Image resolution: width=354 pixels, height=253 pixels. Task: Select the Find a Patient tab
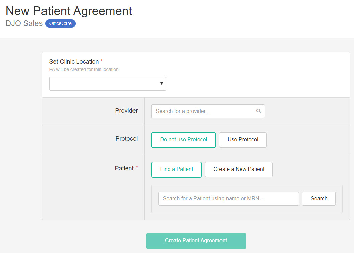[x=176, y=169]
